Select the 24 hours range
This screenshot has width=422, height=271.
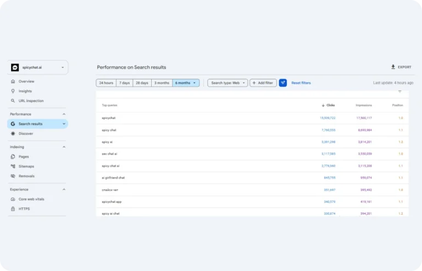point(106,83)
